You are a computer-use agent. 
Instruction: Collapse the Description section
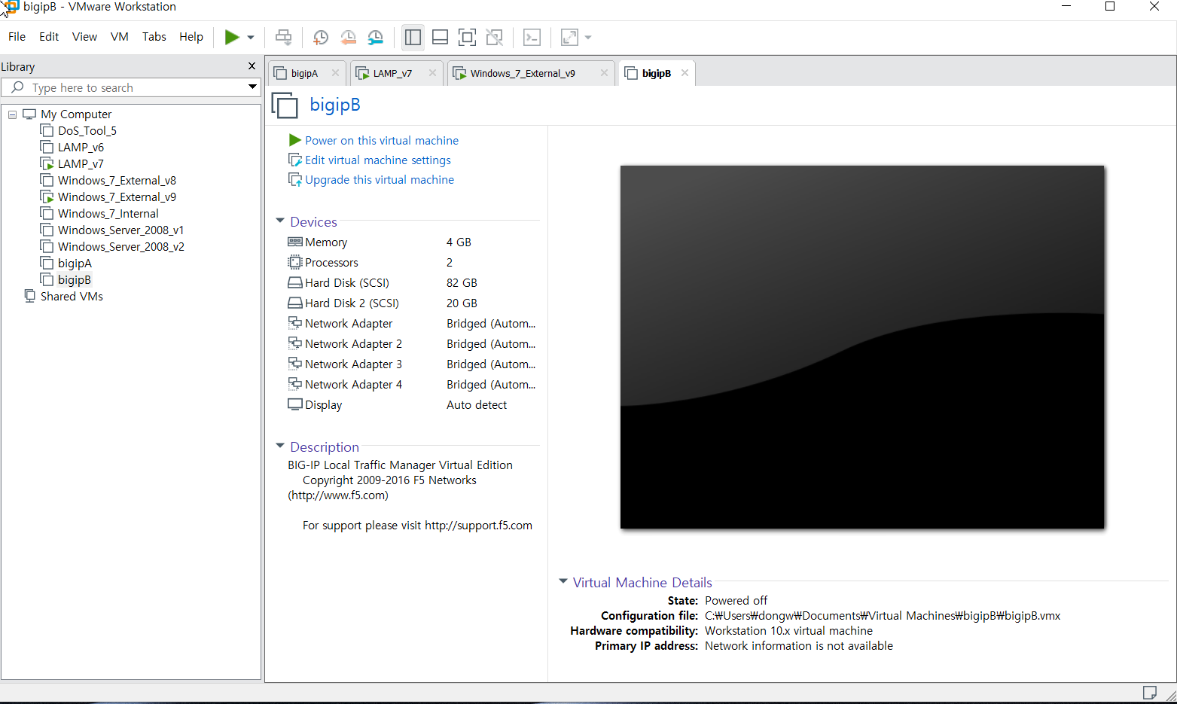280,446
